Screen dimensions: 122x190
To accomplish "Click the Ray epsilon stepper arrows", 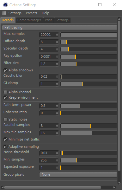I will click(57, 56).
